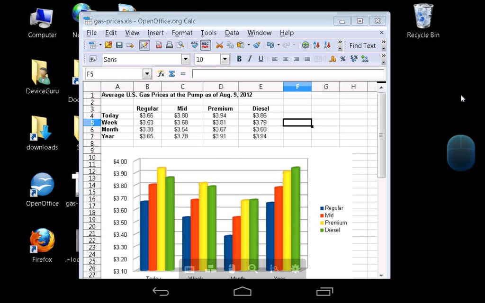Send document as e-mail icon
This screenshot has width=485, height=303.
click(130, 45)
